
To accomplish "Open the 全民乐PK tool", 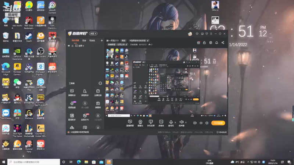I will 85,117.
